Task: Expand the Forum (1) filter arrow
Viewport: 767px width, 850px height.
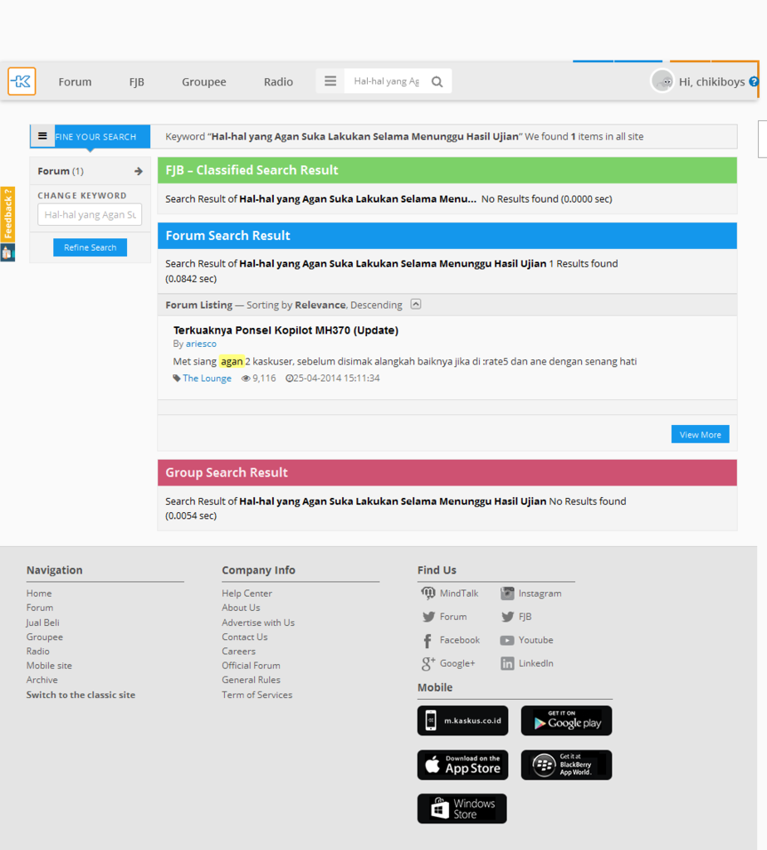Action: (x=139, y=171)
